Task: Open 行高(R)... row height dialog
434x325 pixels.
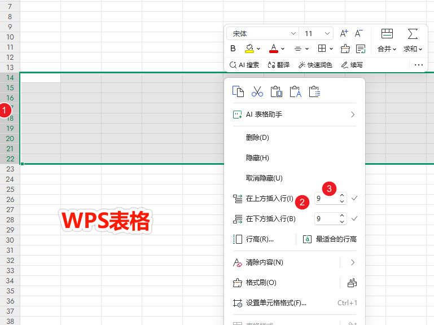Action: [x=260, y=239]
